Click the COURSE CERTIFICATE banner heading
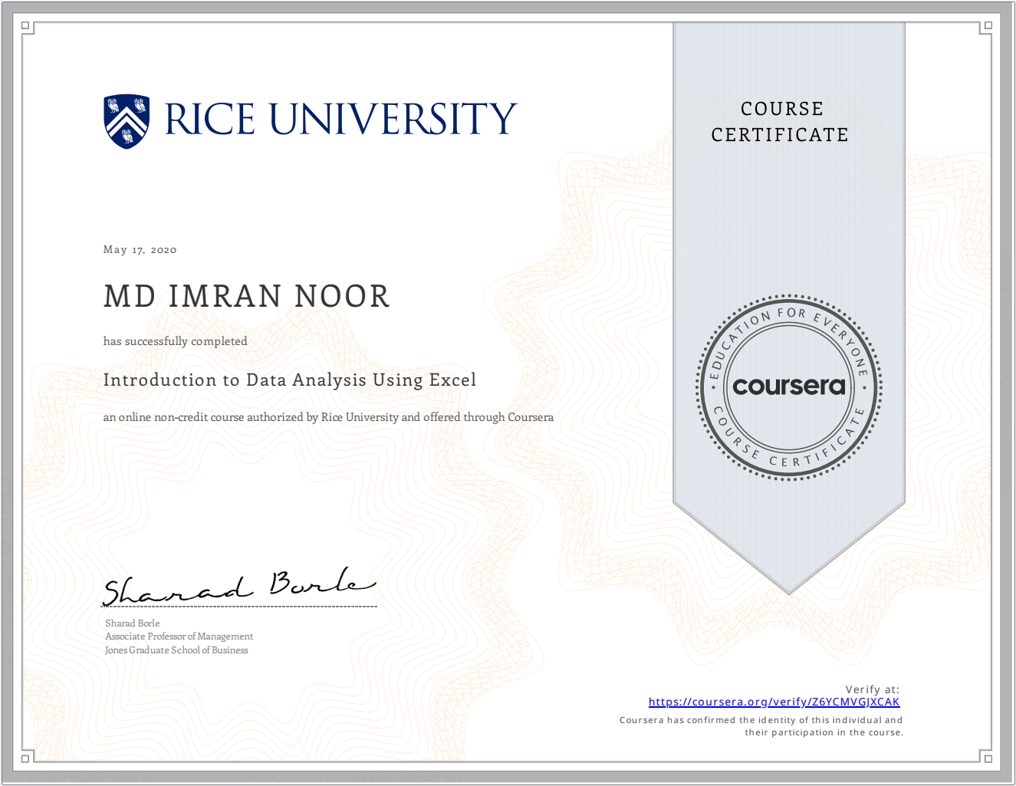 pyautogui.click(x=781, y=121)
